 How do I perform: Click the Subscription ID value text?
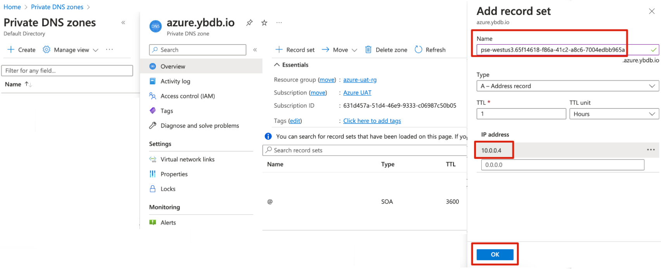[x=400, y=105]
